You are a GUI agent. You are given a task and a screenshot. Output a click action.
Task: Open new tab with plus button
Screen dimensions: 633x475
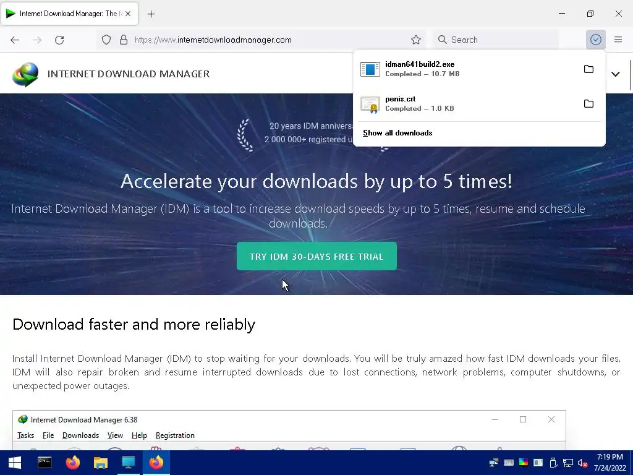tap(151, 14)
